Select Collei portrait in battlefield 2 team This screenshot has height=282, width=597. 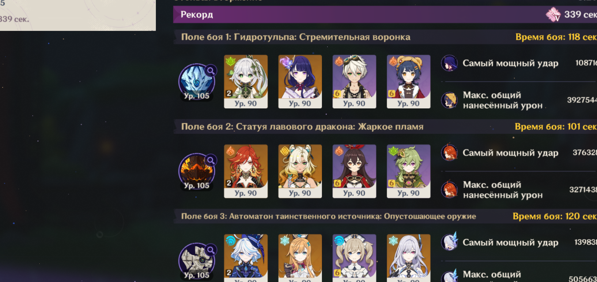pyautogui.click(x=409, y=171)
